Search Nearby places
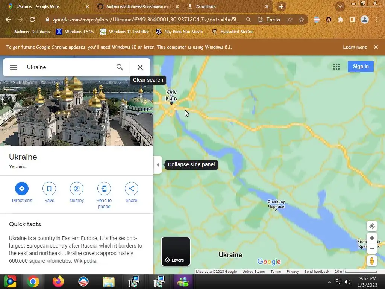This screenshot has width=385, height=289. click(77, 193)
